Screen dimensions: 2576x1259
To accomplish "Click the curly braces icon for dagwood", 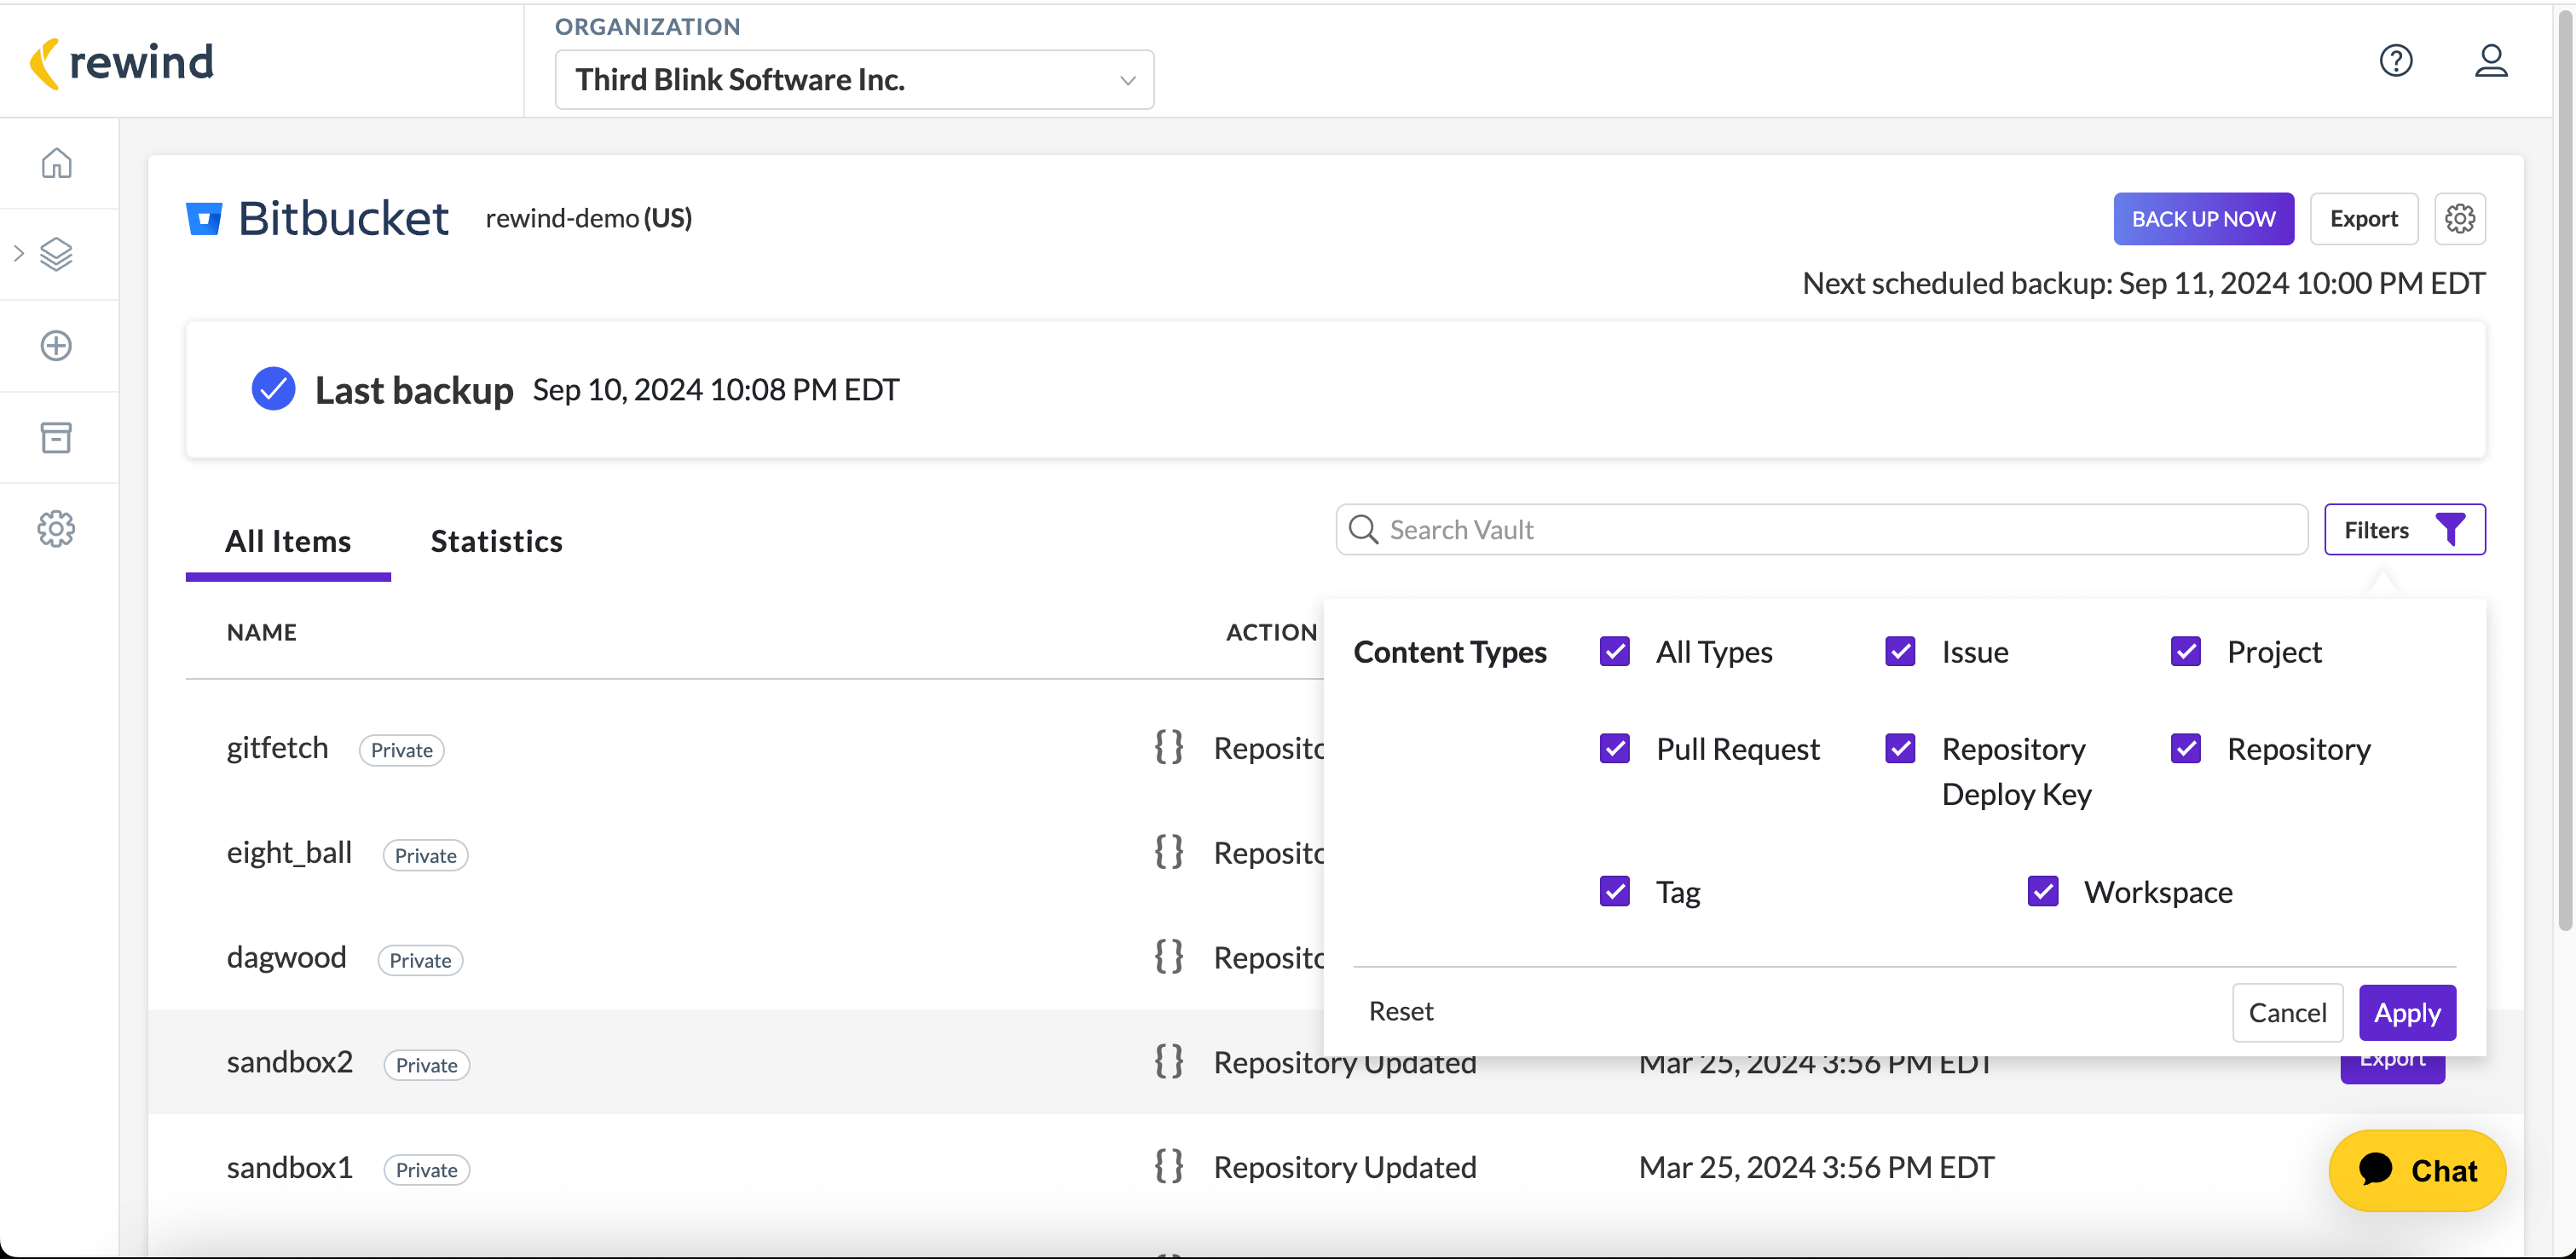I will (x=1169, y=957).
